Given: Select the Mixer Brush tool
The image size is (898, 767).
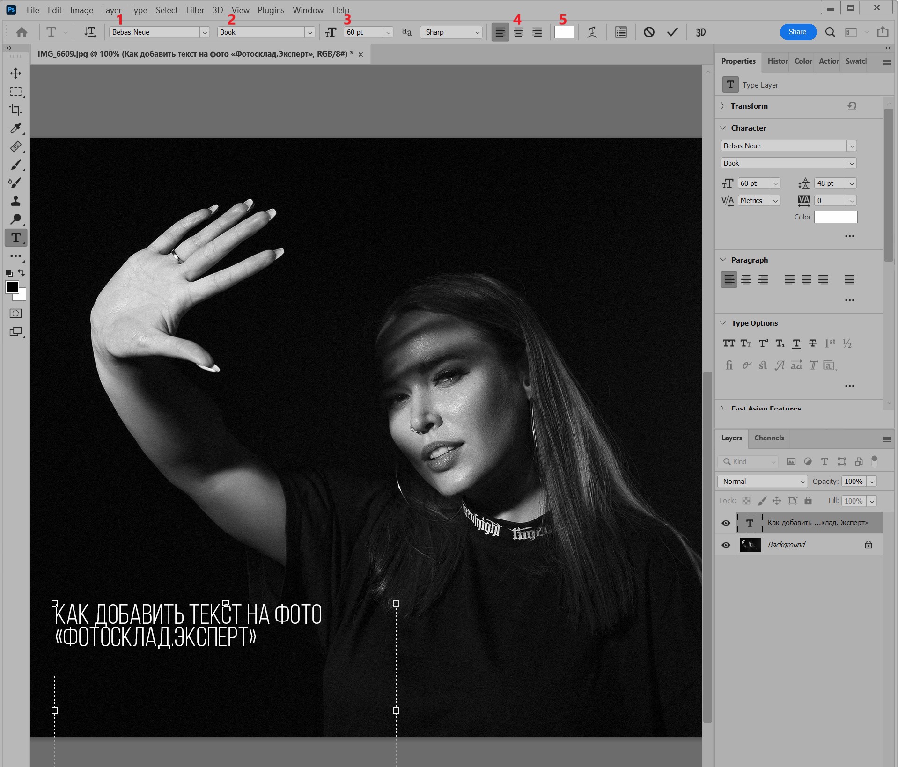Looking at the screenshot, I should tap(15, 183).
